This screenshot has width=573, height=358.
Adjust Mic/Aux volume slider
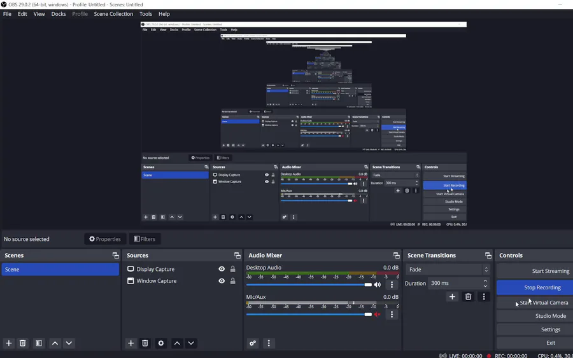coord(309,314)
